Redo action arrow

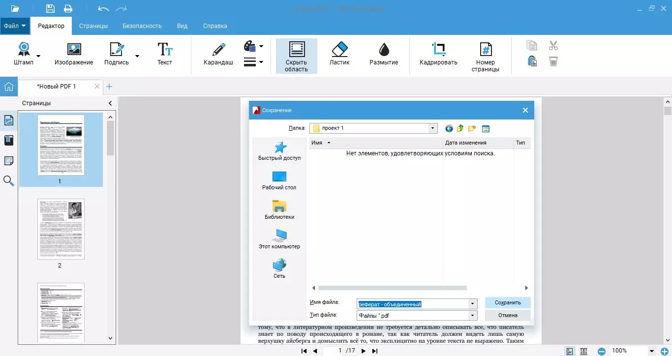pos(121,9)
